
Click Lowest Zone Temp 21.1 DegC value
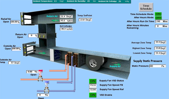(160, 53)
